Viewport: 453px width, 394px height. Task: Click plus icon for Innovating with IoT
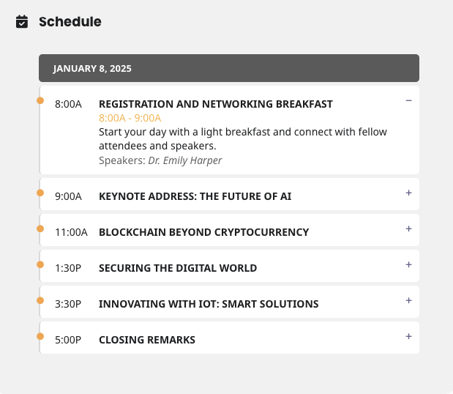click(x=408, y=300)
